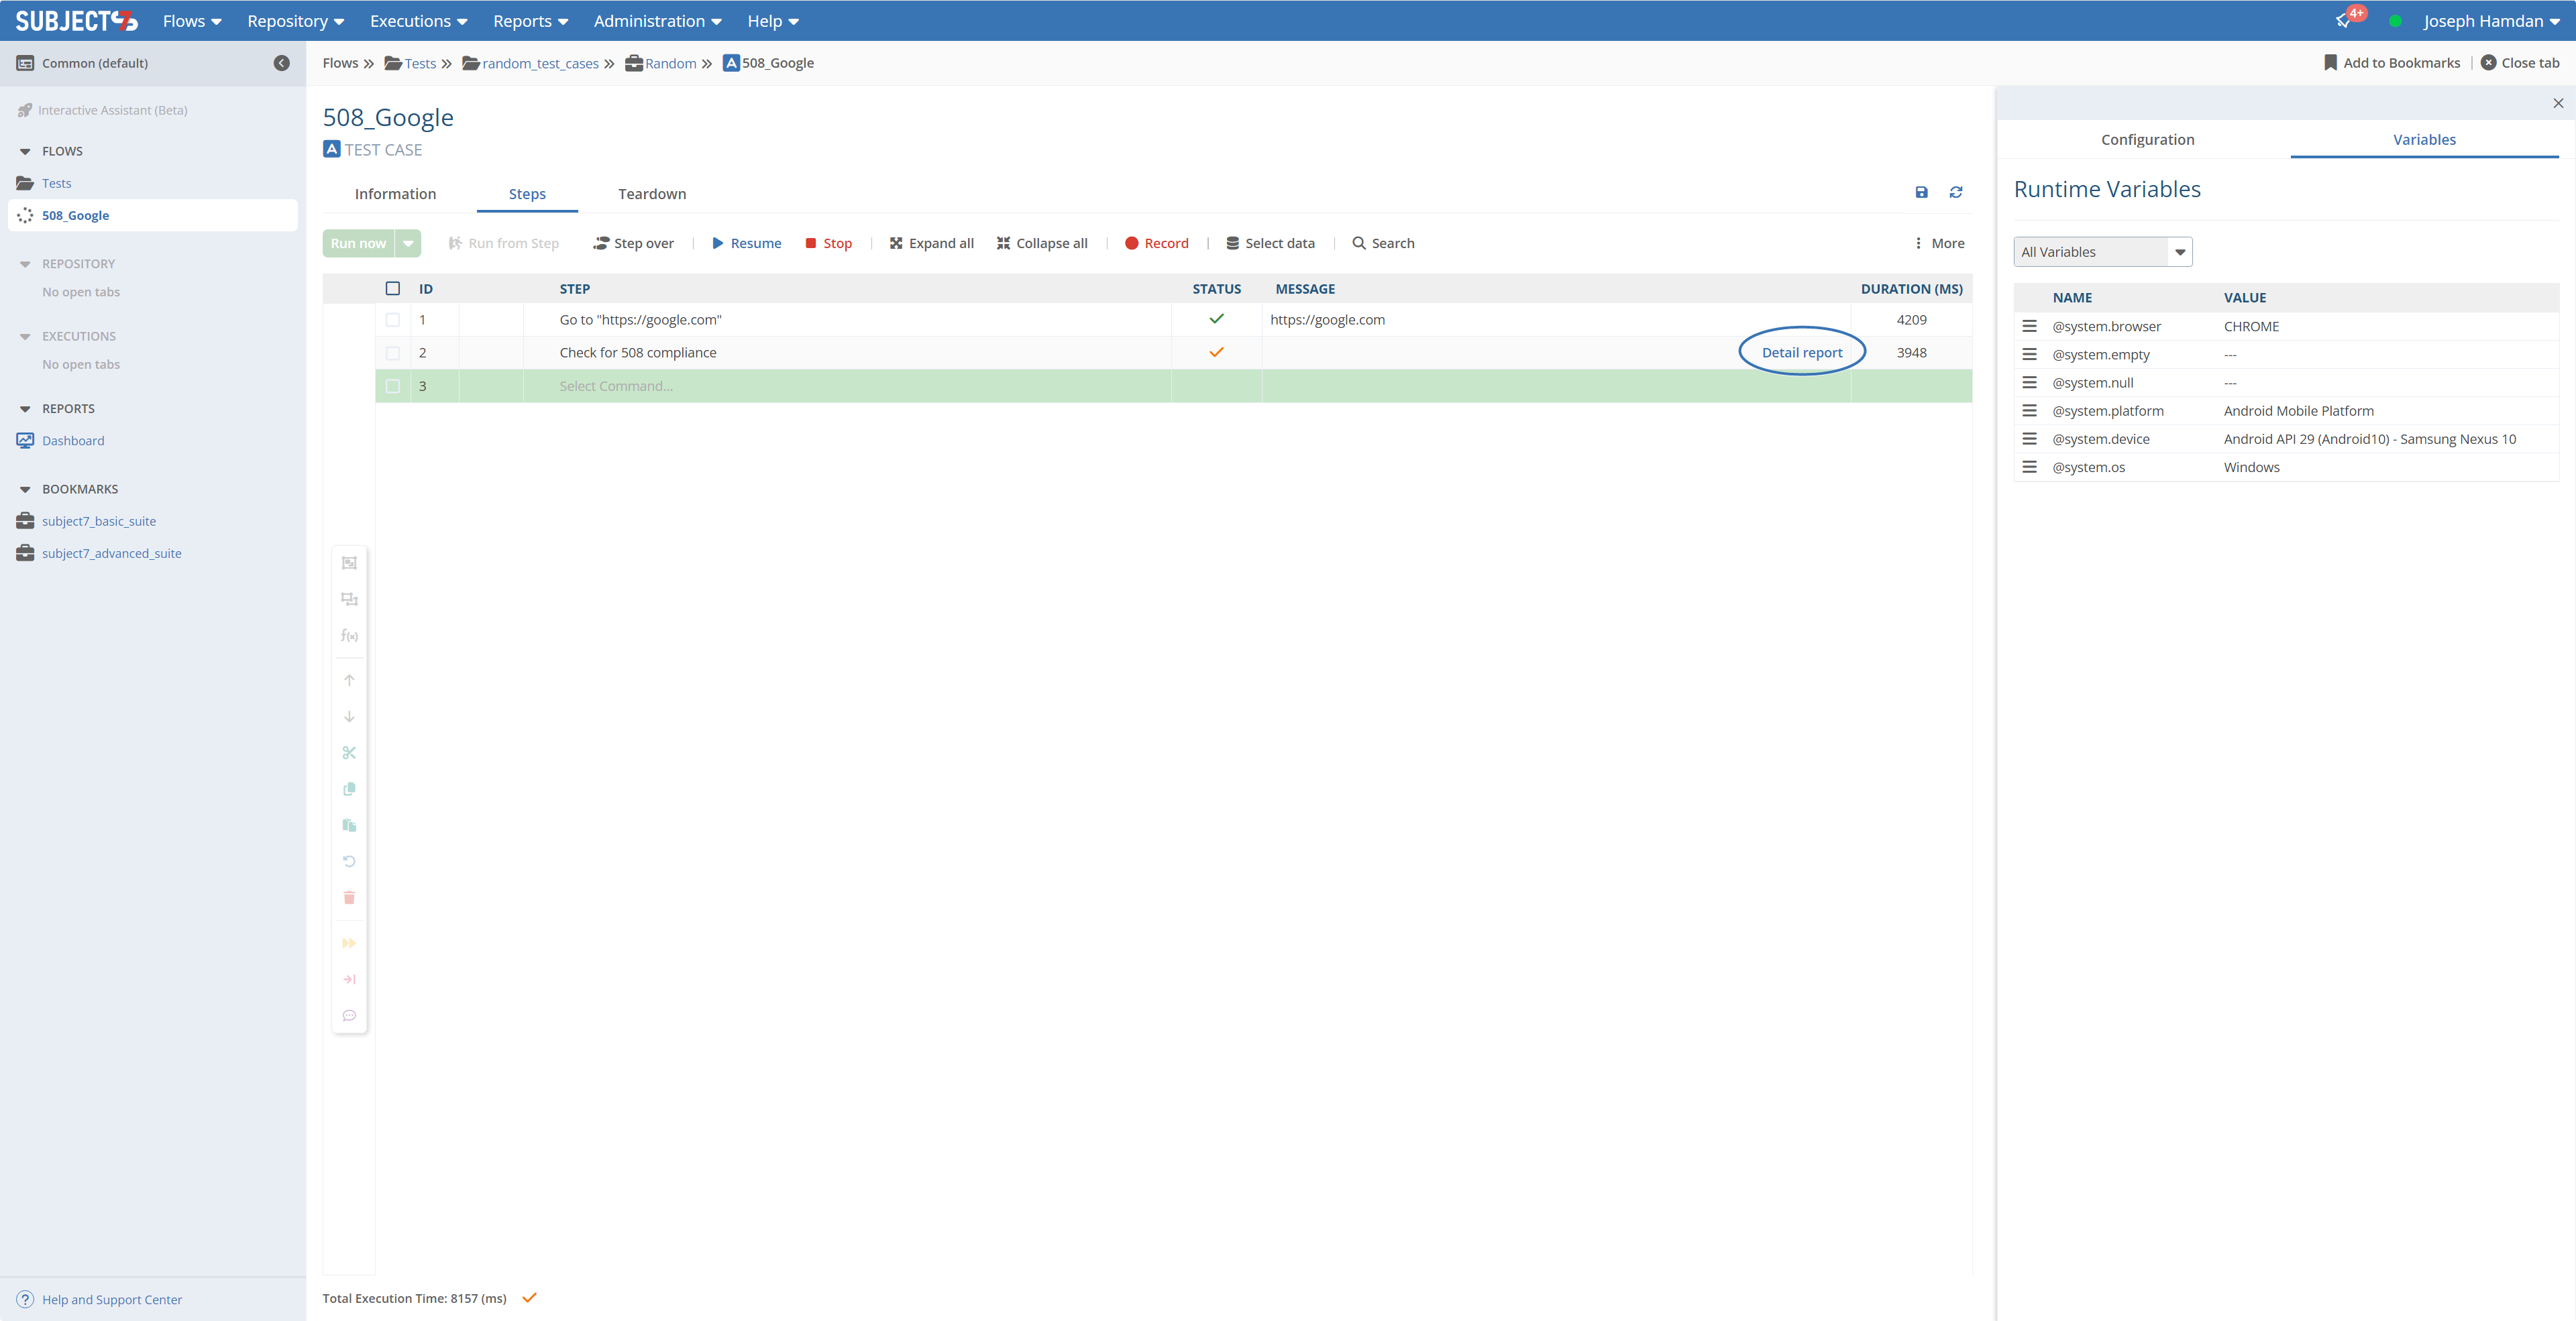Tick the checkbox for step 2

393,353
